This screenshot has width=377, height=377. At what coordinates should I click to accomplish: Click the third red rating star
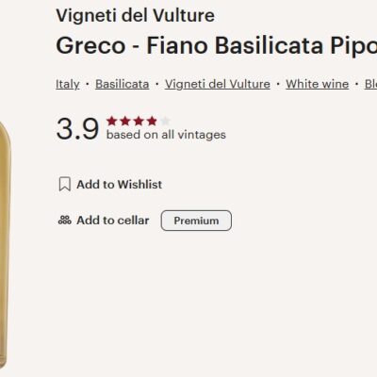tap(139, 121)
